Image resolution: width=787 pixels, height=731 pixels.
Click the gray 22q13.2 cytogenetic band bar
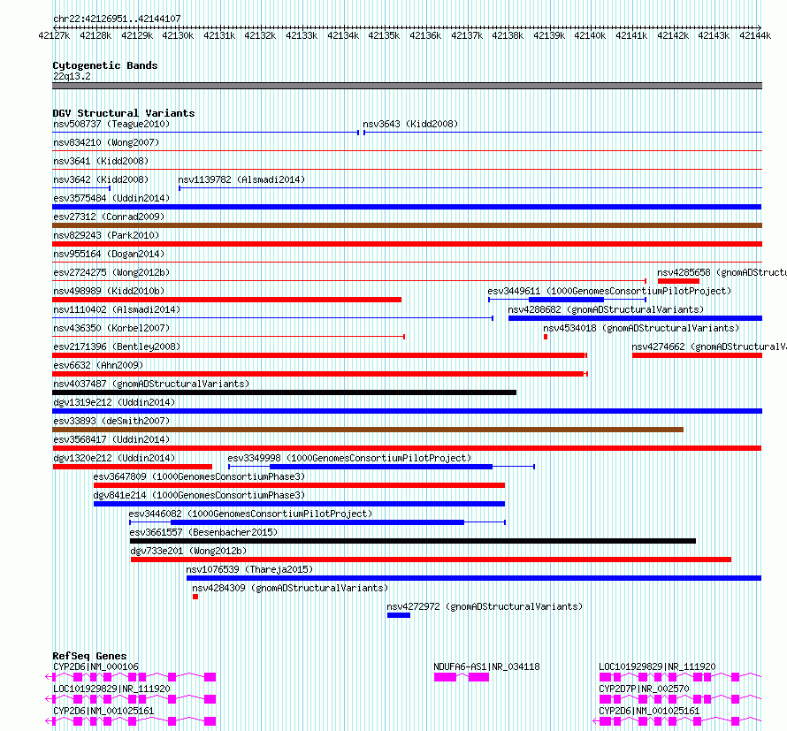(x=407, y=86)
